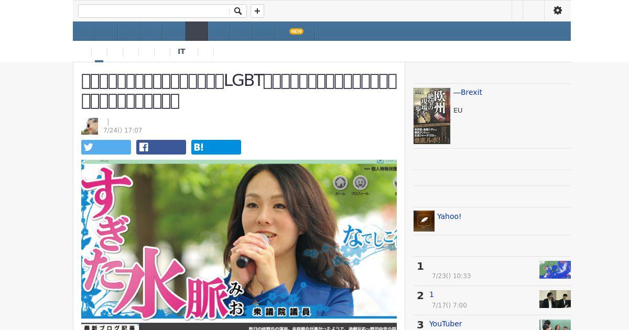Focus the top search input field
Screen dimensions: 629x330
tap(155, 11)
